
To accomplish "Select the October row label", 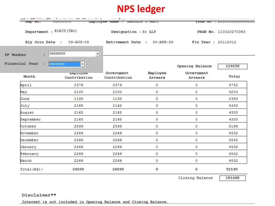I will (x=28, y=126).
